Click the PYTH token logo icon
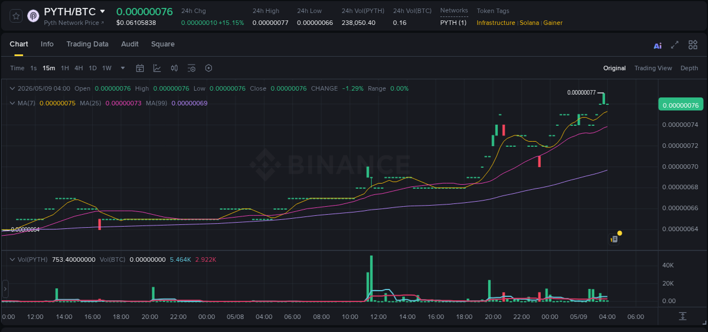The height and width of the screenshot is (332, 708). [33, 16]
